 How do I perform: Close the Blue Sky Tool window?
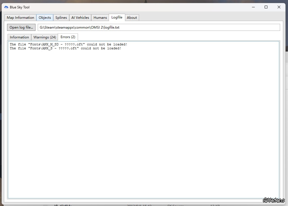click(x=279, y=7)
